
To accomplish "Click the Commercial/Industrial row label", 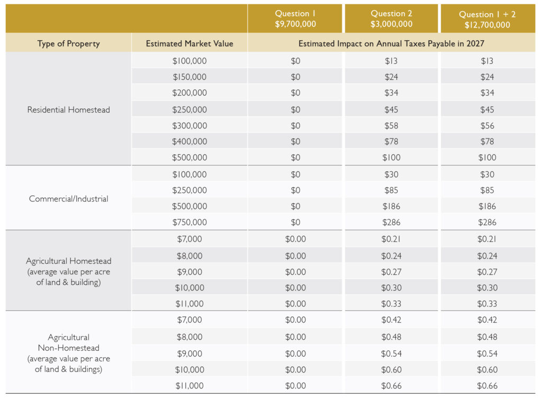I will pos(68,199).
